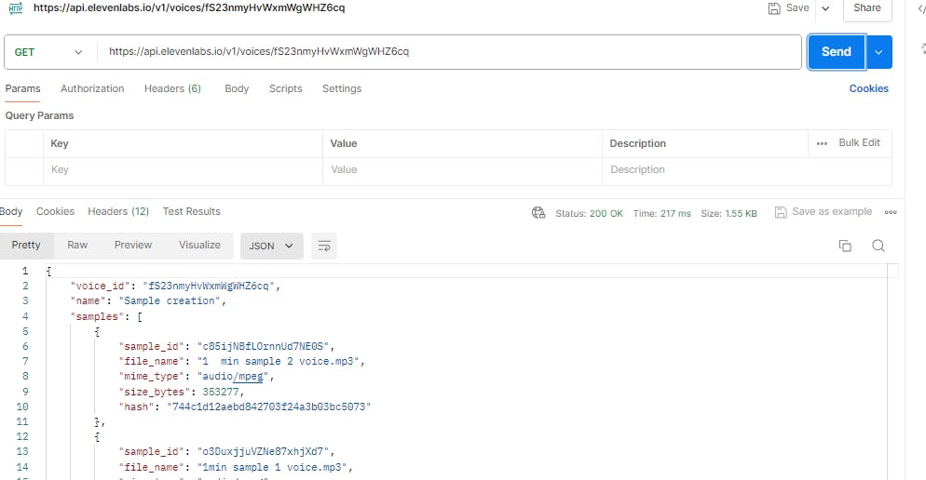
Task: Click the Save request icon
Action: click(774, 7)
